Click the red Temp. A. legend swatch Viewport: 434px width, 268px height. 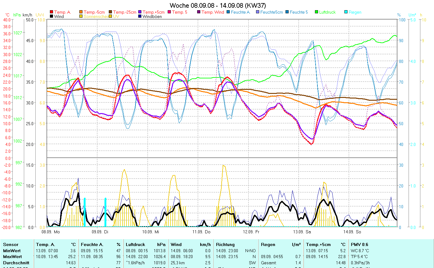[51, 12]
